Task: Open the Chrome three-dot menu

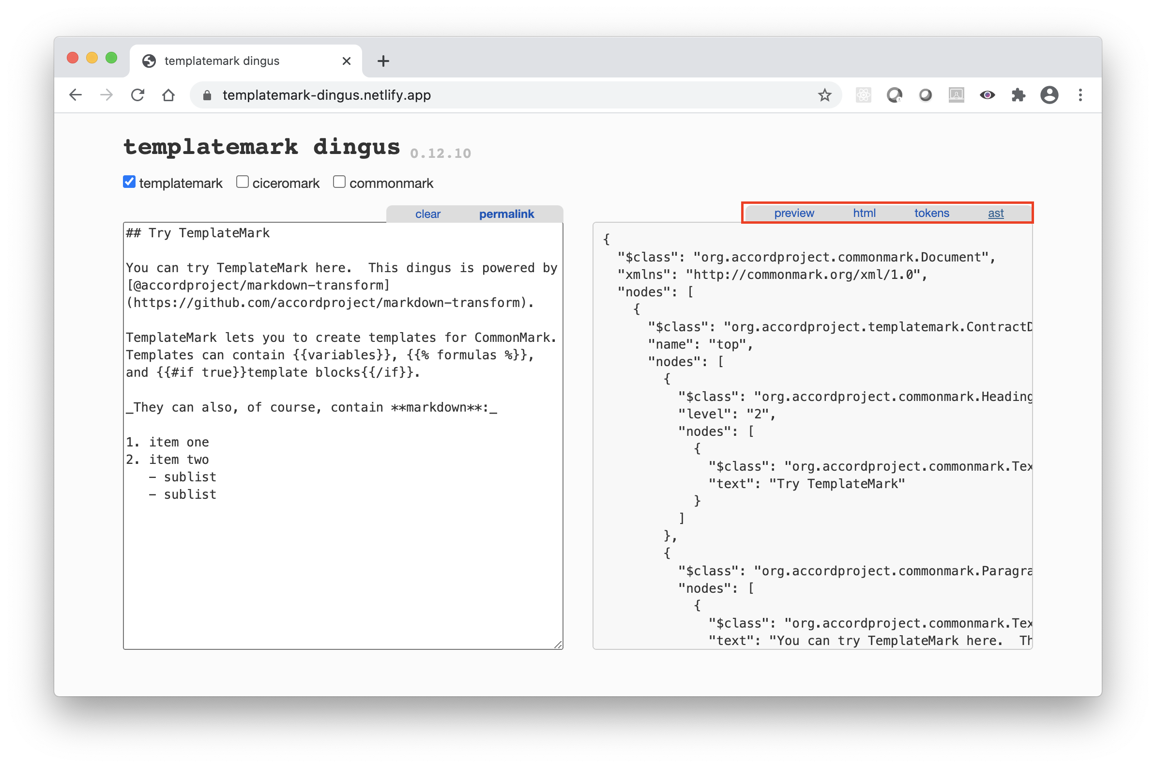Action: pyautogui.click(x=1080, y=95)
